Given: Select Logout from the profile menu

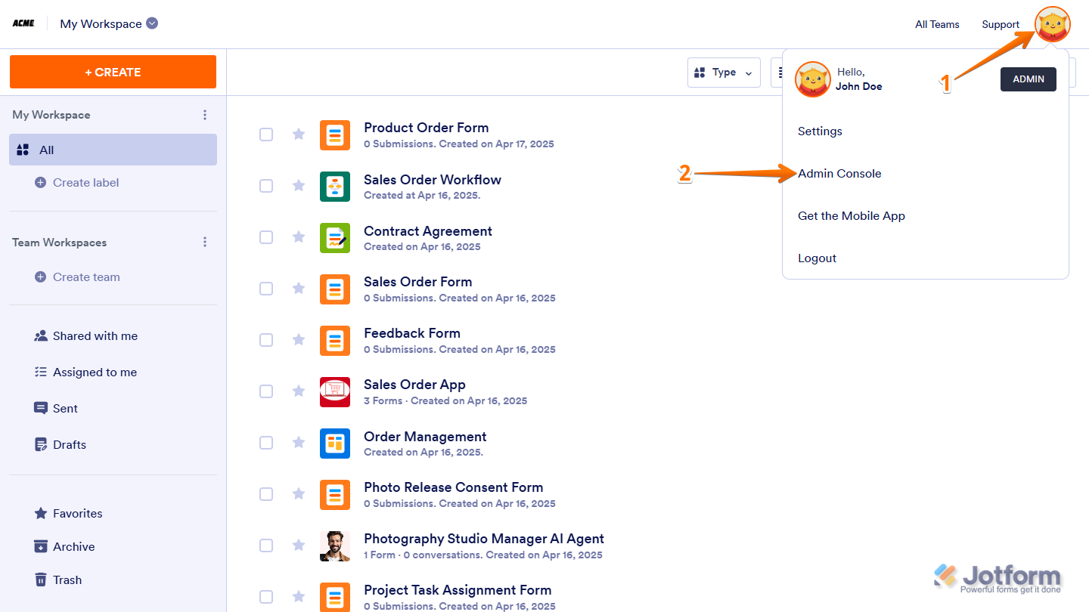Looking at the screenshot, I should [x=817, y=258].
